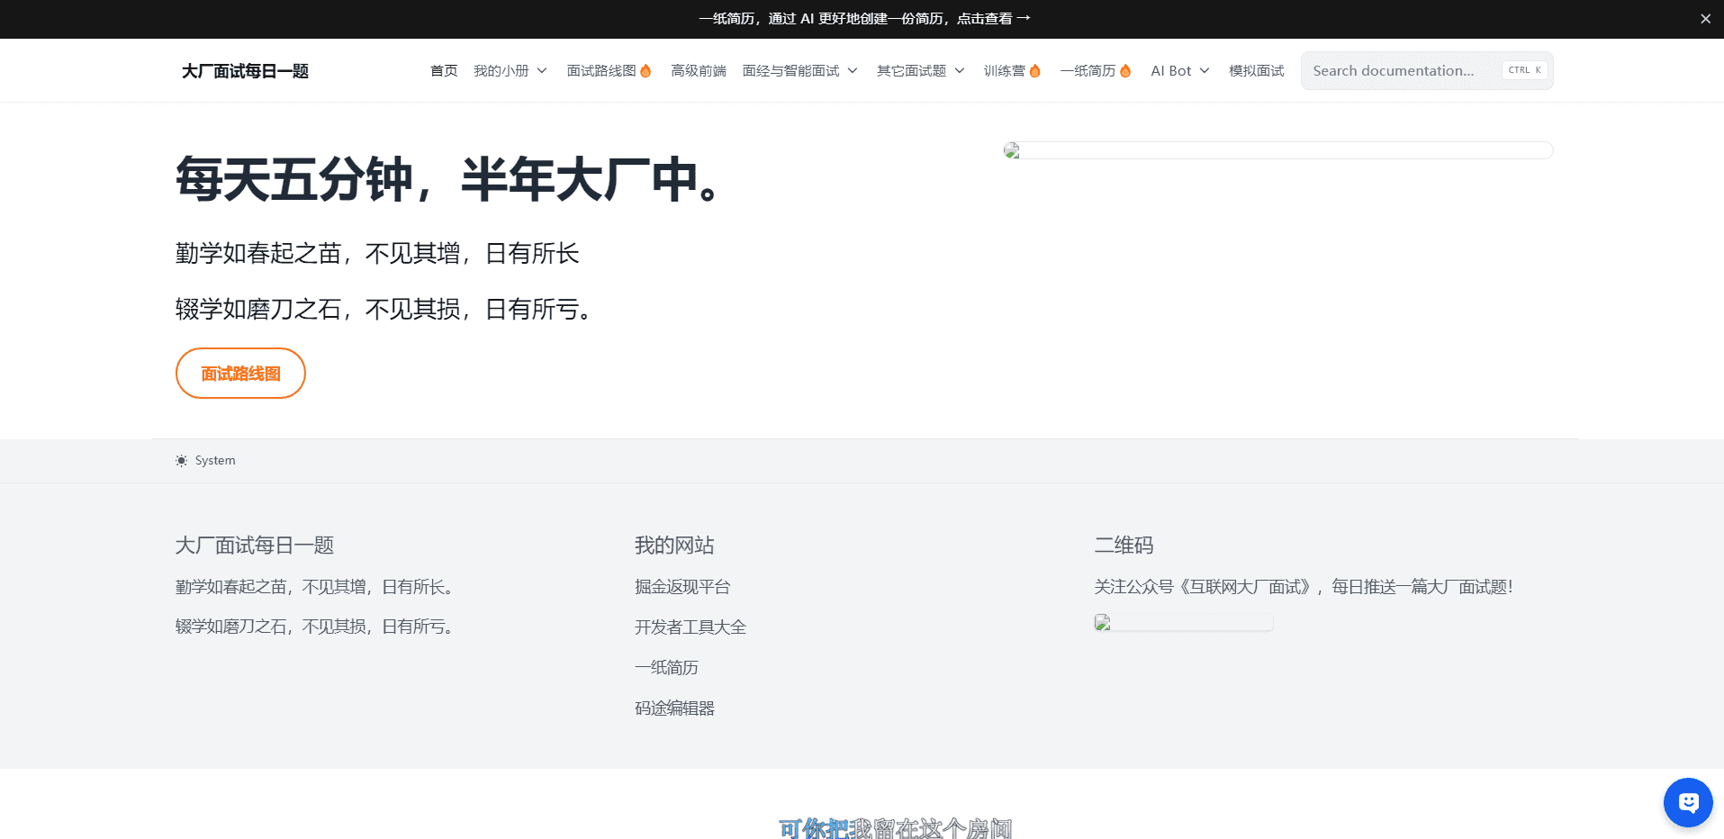Open 训练营 nav item with flame icon
This screenshot has width=1724, height=839.
(1012, 71)
